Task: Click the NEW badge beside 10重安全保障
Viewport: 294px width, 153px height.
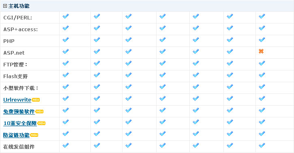Action: [41, 123]
